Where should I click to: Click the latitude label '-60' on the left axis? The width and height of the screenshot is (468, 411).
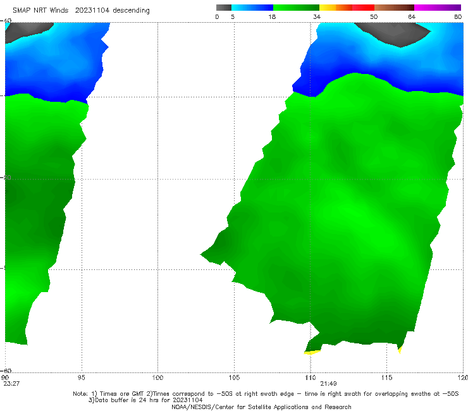6,371
